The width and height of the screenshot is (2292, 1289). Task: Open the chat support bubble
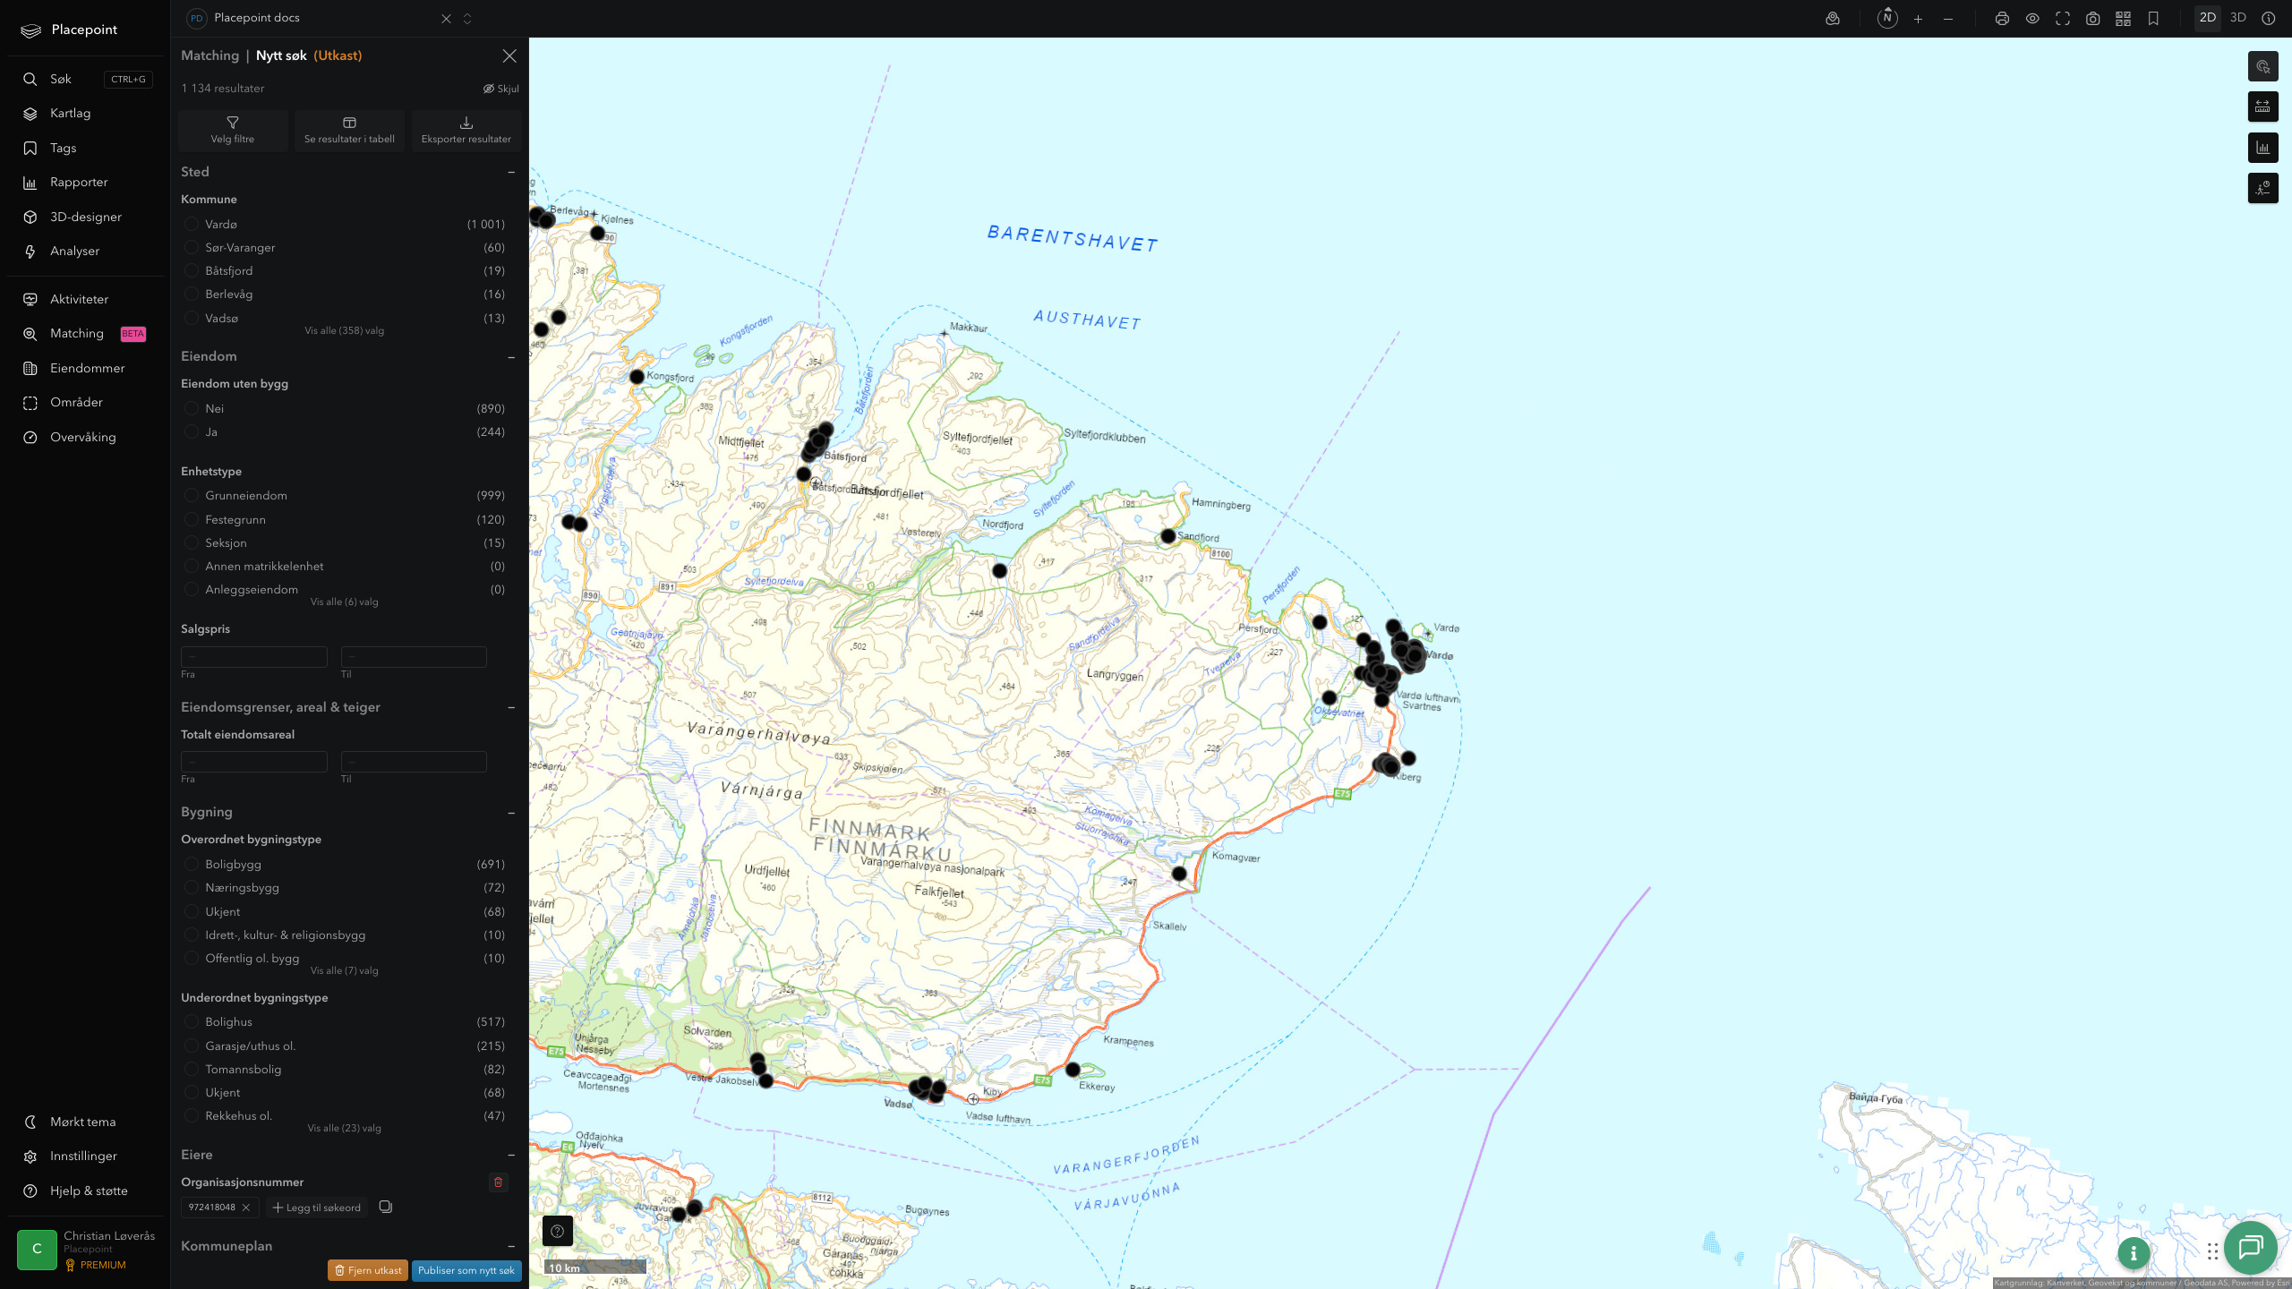(2250, 1247)
